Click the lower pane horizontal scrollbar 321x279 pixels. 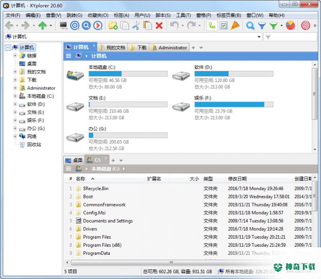click(x=171, y=262)
